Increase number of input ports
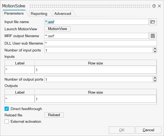164x136 pixels. (x=155, y=49)
